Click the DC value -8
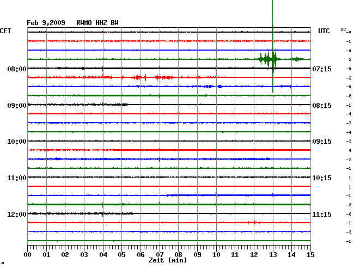354x269 pixels. click(349, 205)
